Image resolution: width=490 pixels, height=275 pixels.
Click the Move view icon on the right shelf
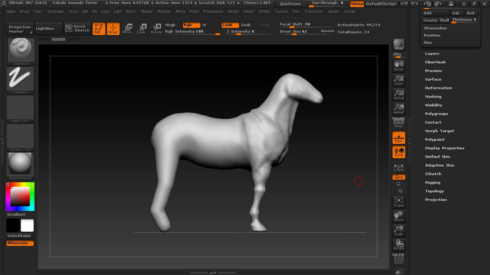pyautogui.click(x=399, y=216)
